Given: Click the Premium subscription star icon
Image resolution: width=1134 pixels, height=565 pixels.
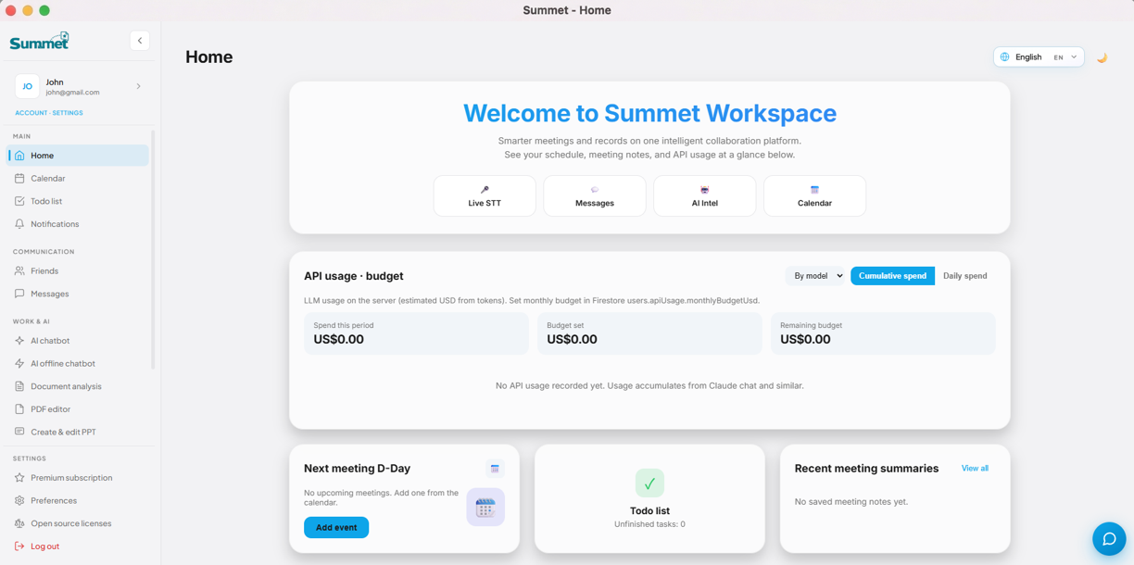Looking at the screenshot, I should [x=19, y=478].
